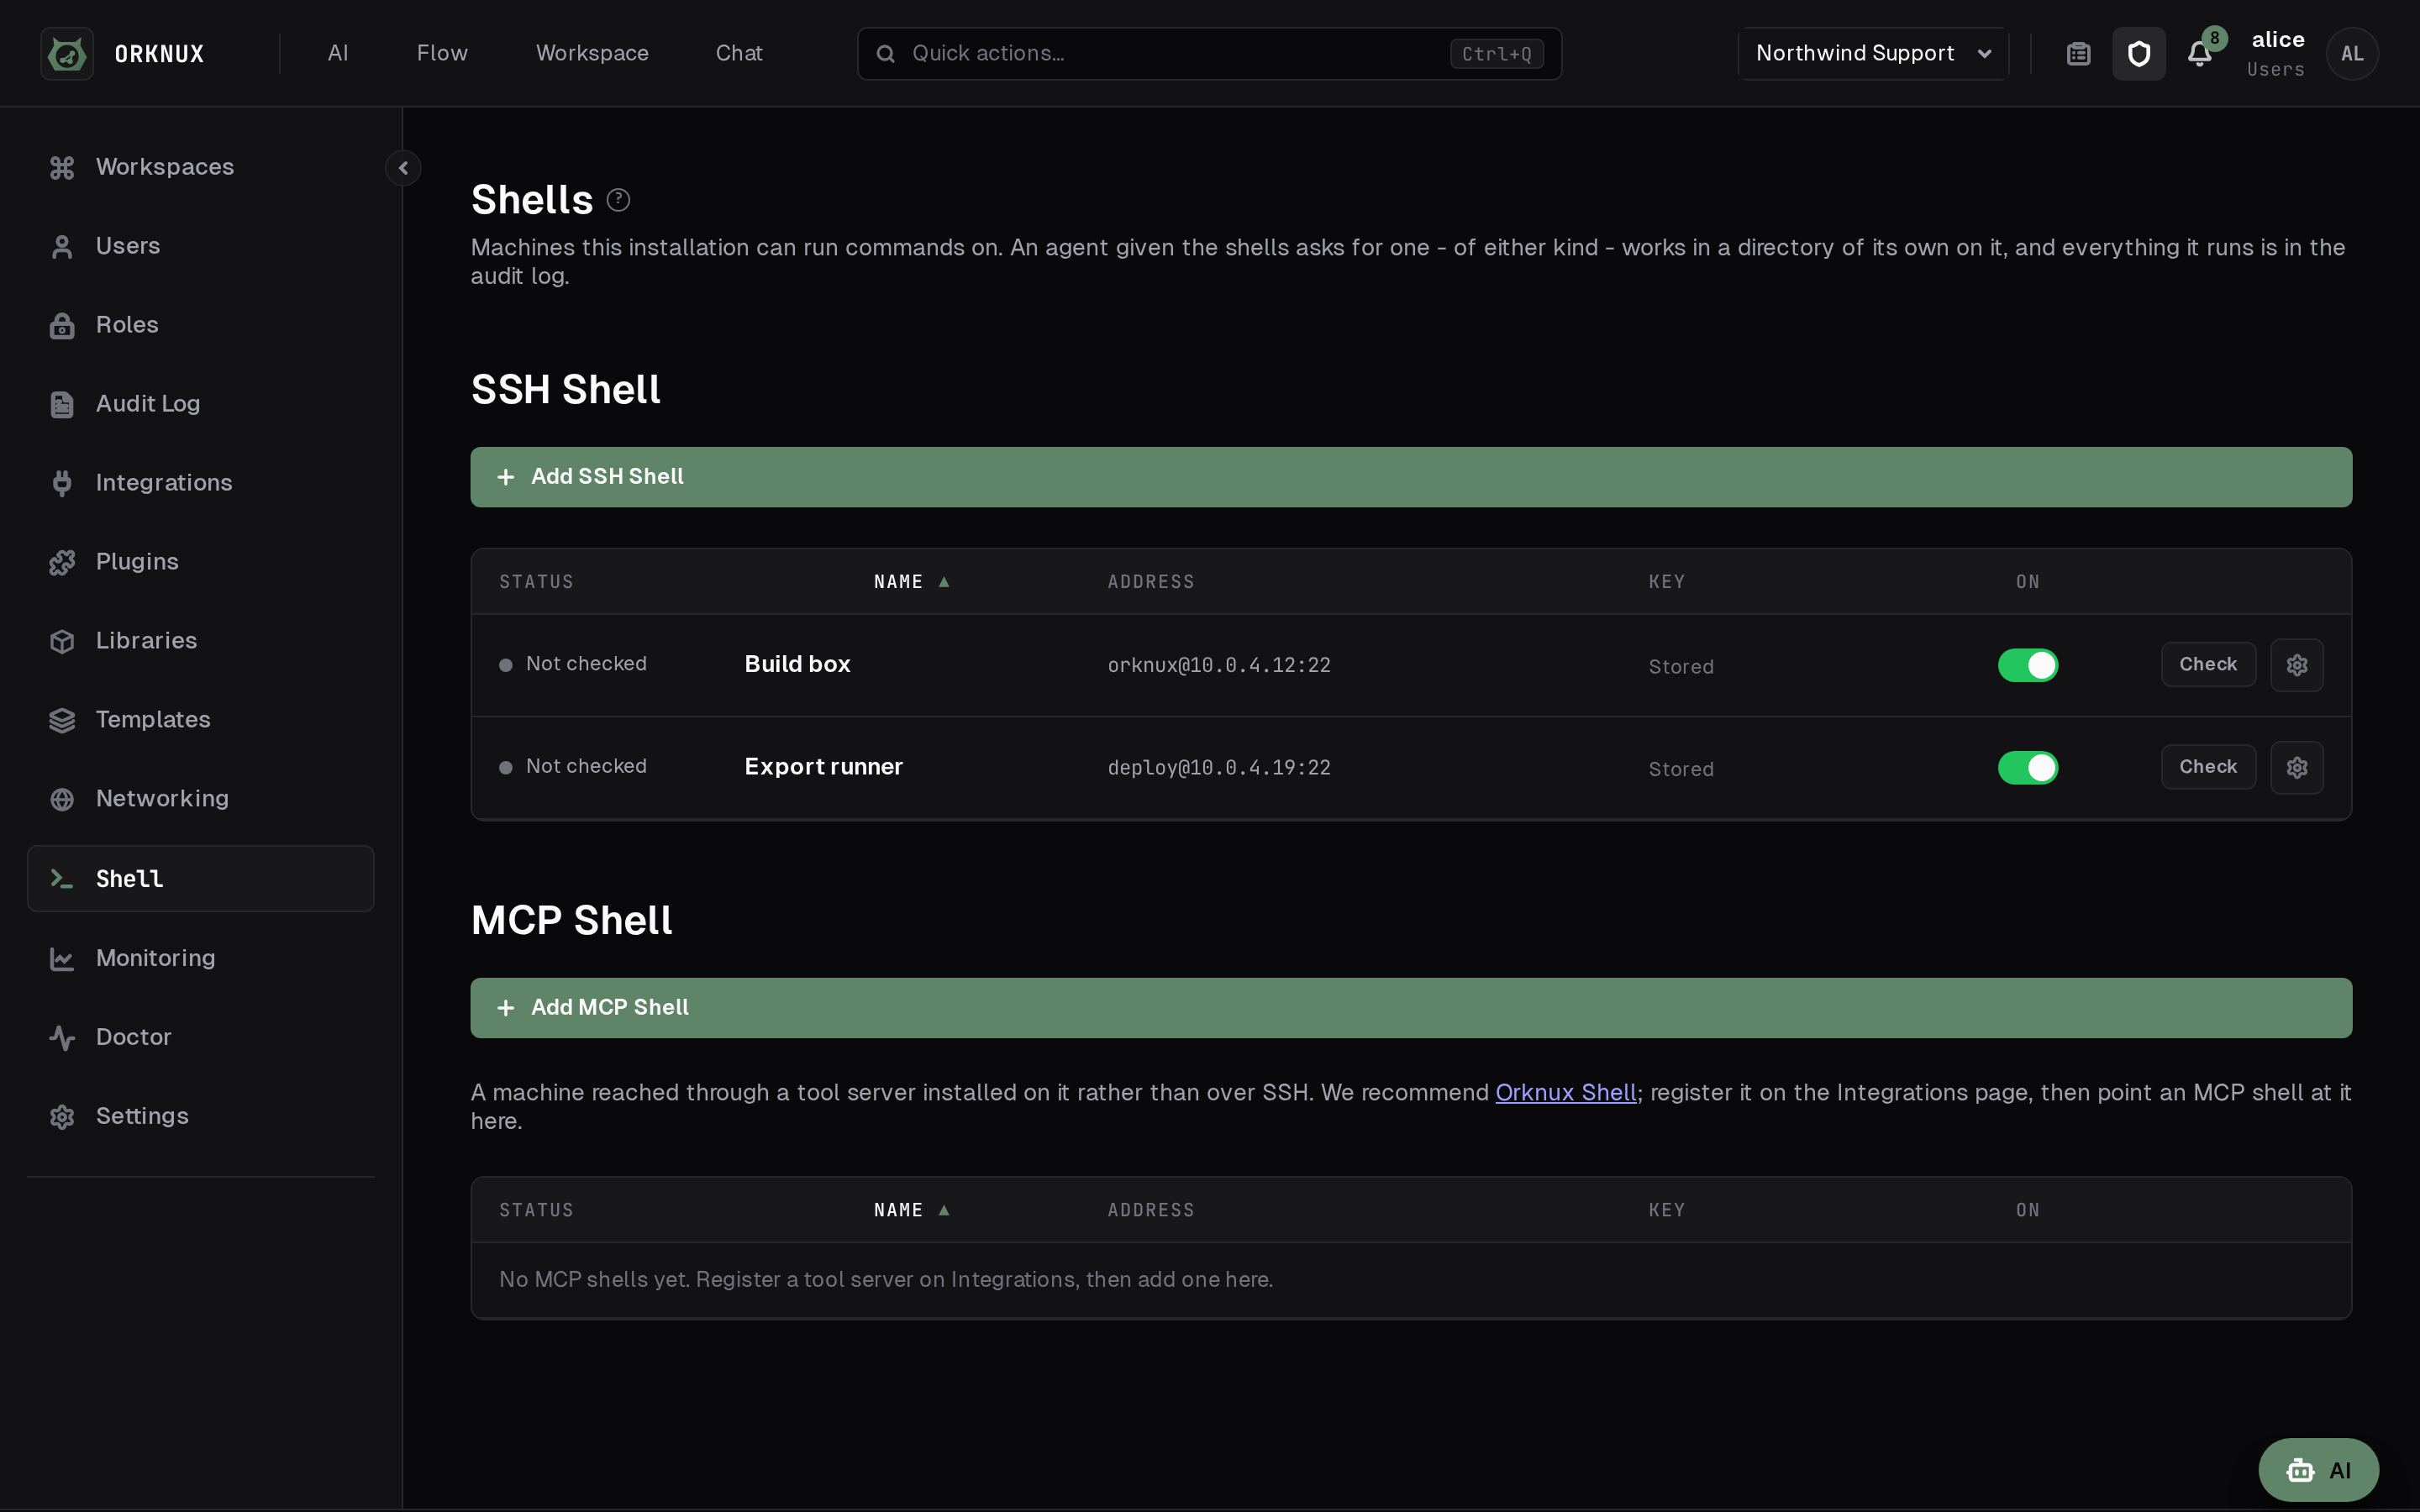Select Shell in sidebar
This screenshot has height=1512, width=2420.
coord(200,879)
